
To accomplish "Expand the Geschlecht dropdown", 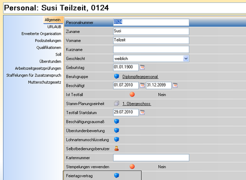I will pos(186,58).
